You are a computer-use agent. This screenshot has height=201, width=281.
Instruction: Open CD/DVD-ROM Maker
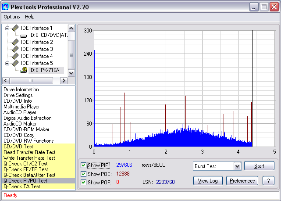click(x=26, y=129)
